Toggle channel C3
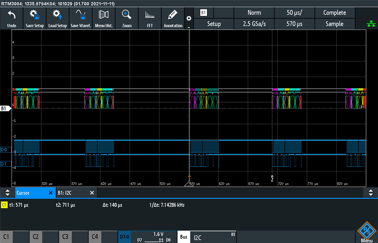378x243 pixels. click(x=73, y=237)
